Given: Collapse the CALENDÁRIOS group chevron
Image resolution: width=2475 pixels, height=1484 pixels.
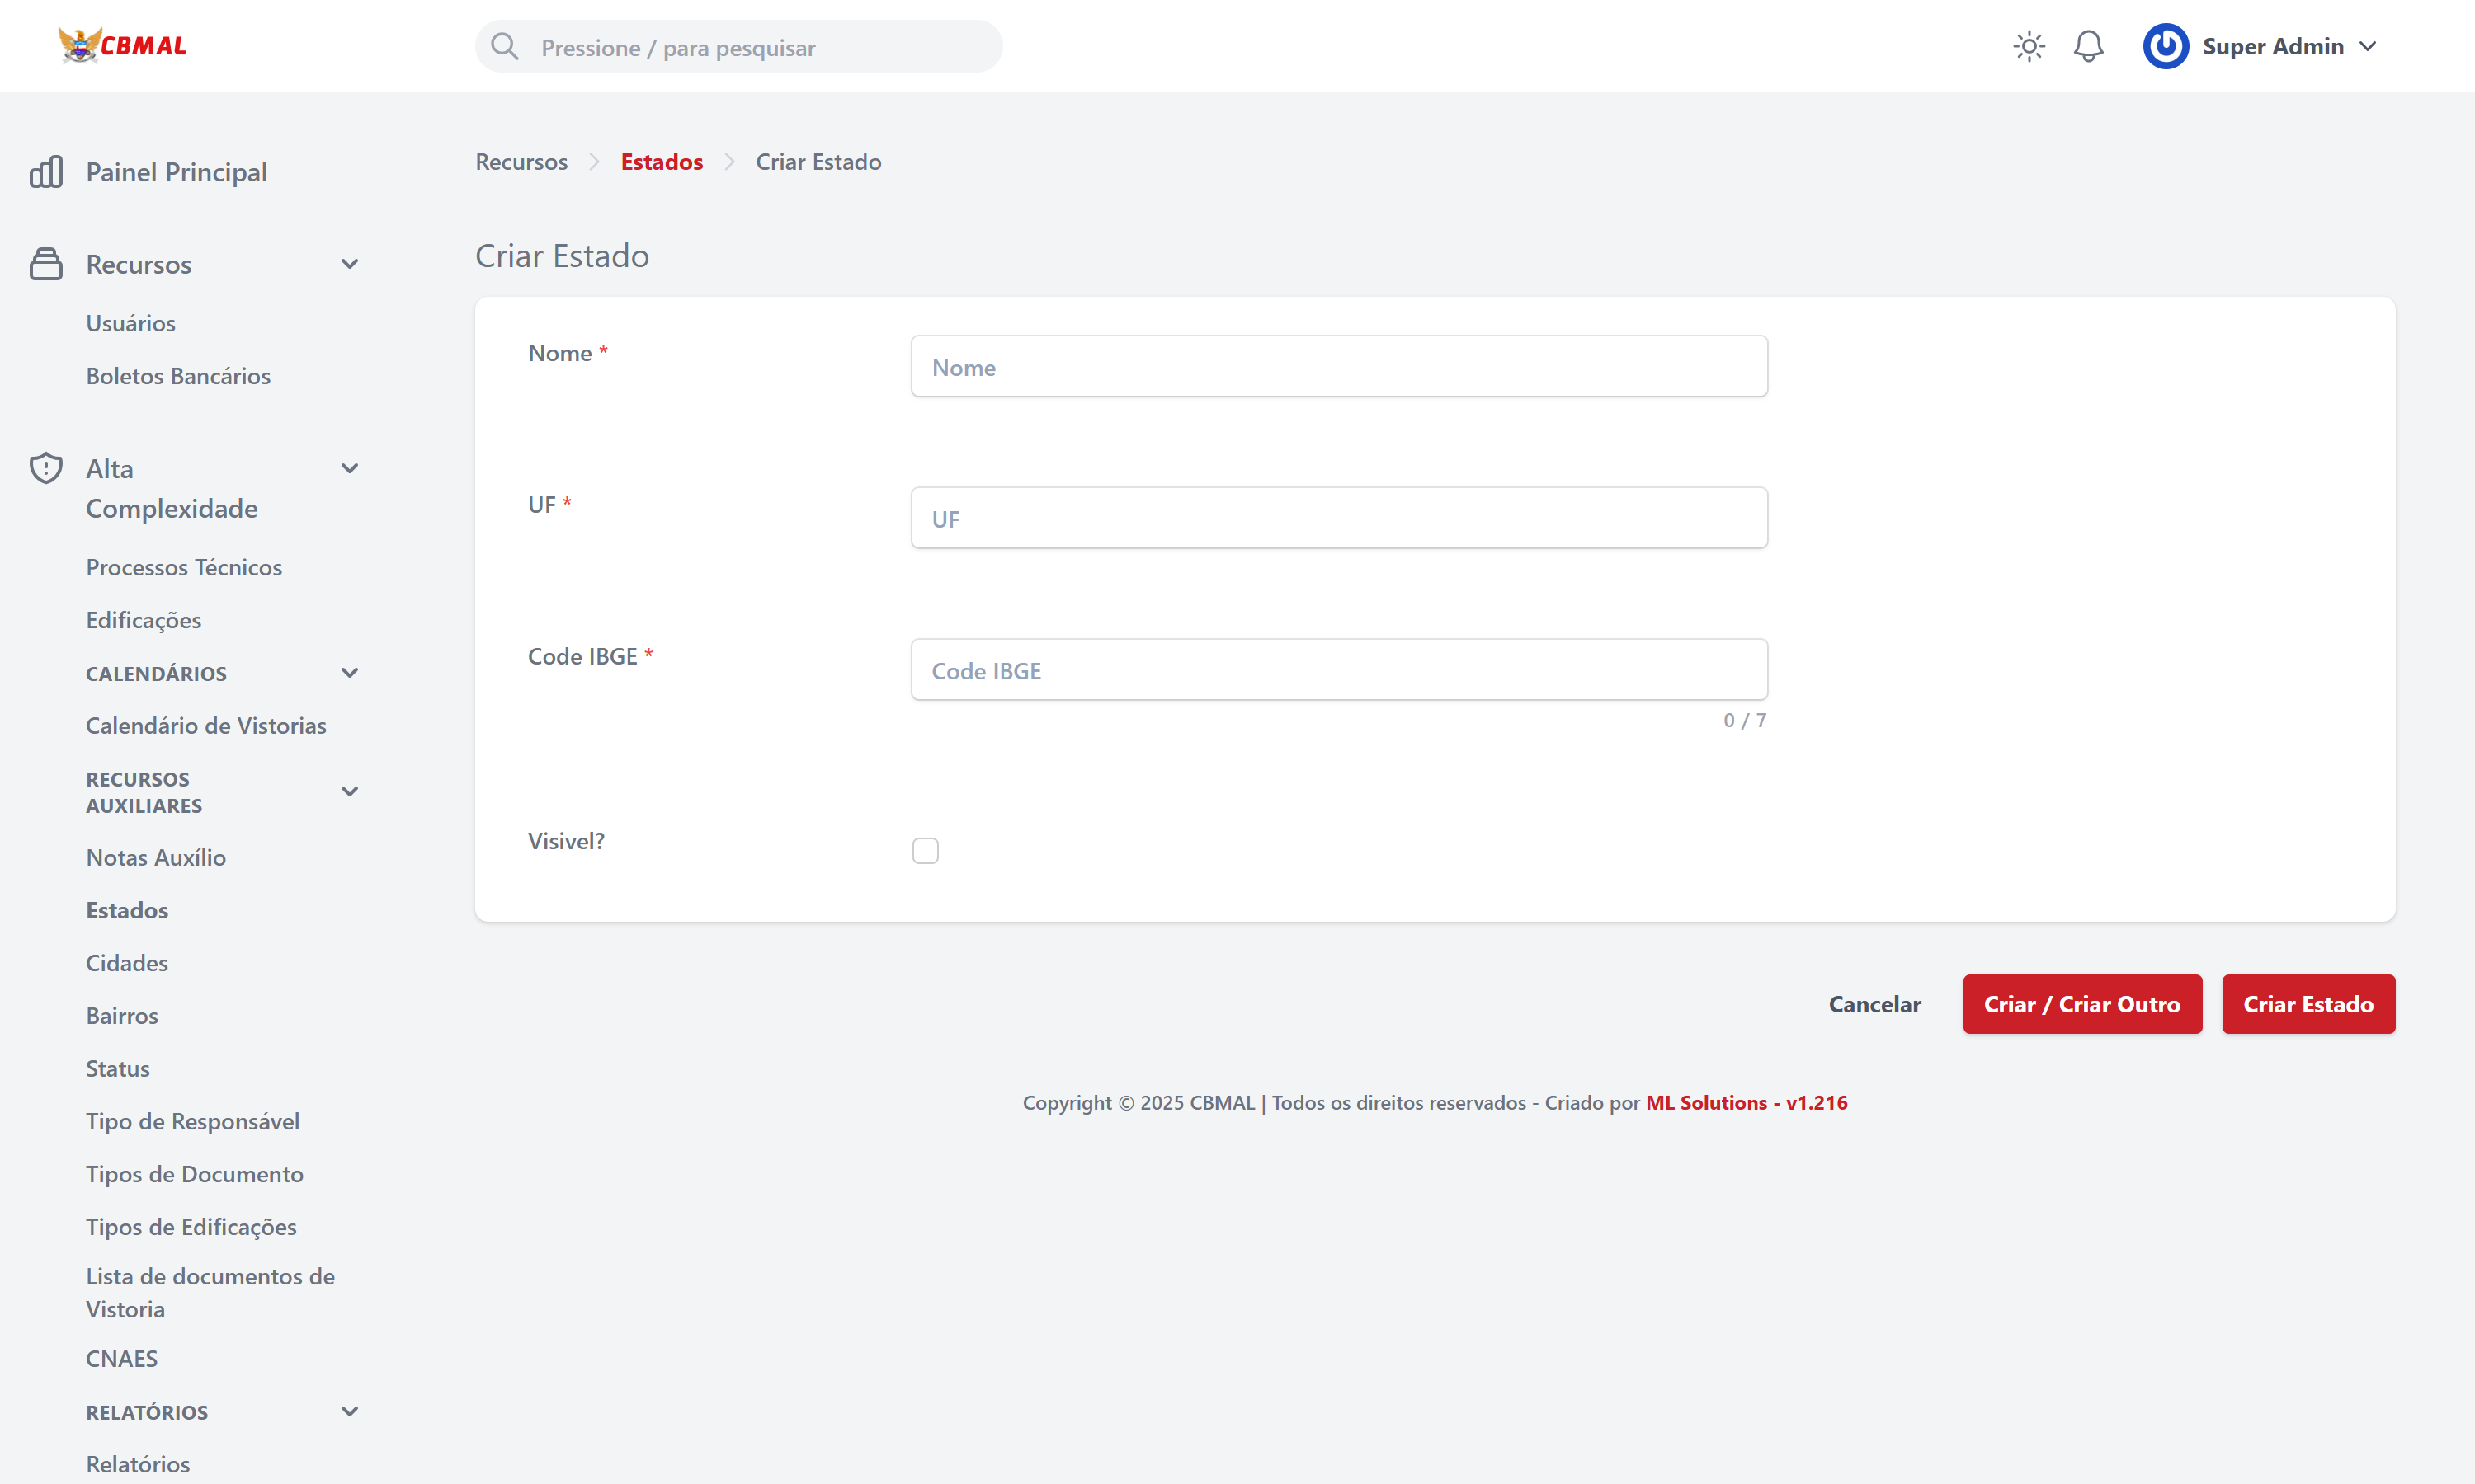Looking at the screenshot, I should click(x=349, y=673).
